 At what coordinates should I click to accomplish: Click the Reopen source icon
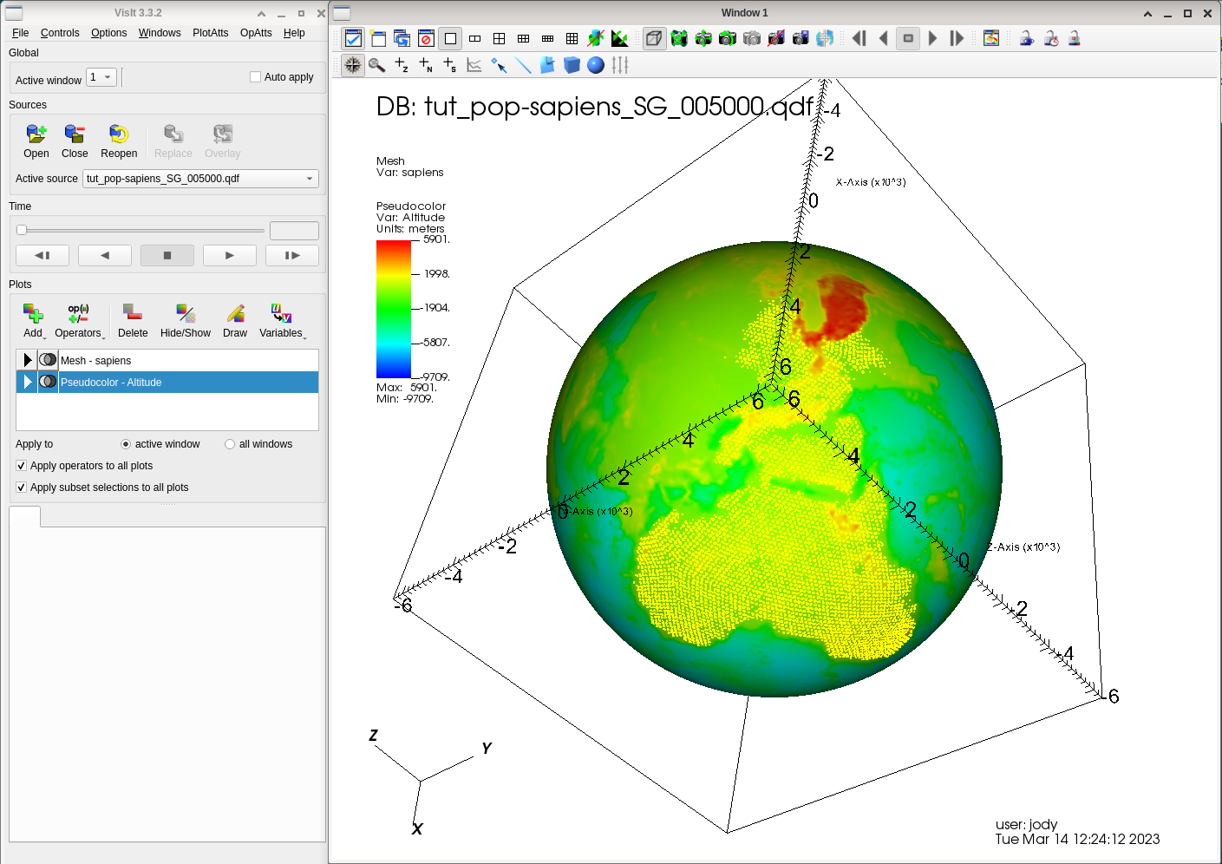(x=119, y=134)
